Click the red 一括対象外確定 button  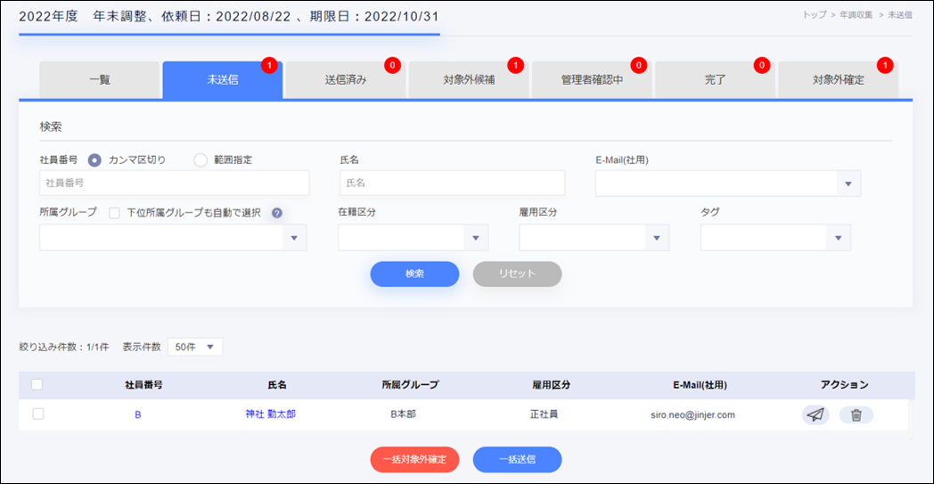[x=414, y=459]
